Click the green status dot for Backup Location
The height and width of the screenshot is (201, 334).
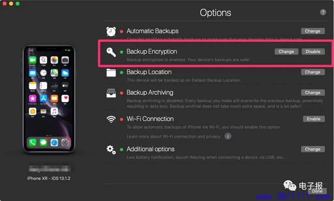click(122, 73)
